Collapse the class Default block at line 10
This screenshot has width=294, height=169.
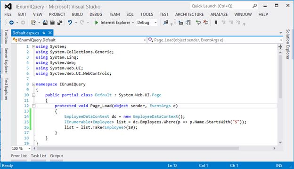pos(33,95)
